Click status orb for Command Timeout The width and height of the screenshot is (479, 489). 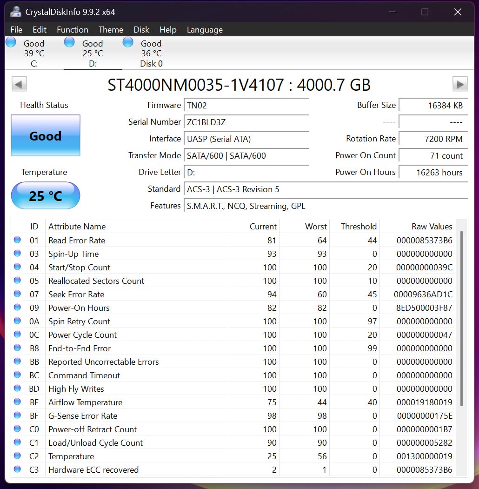tap(17, 375)
